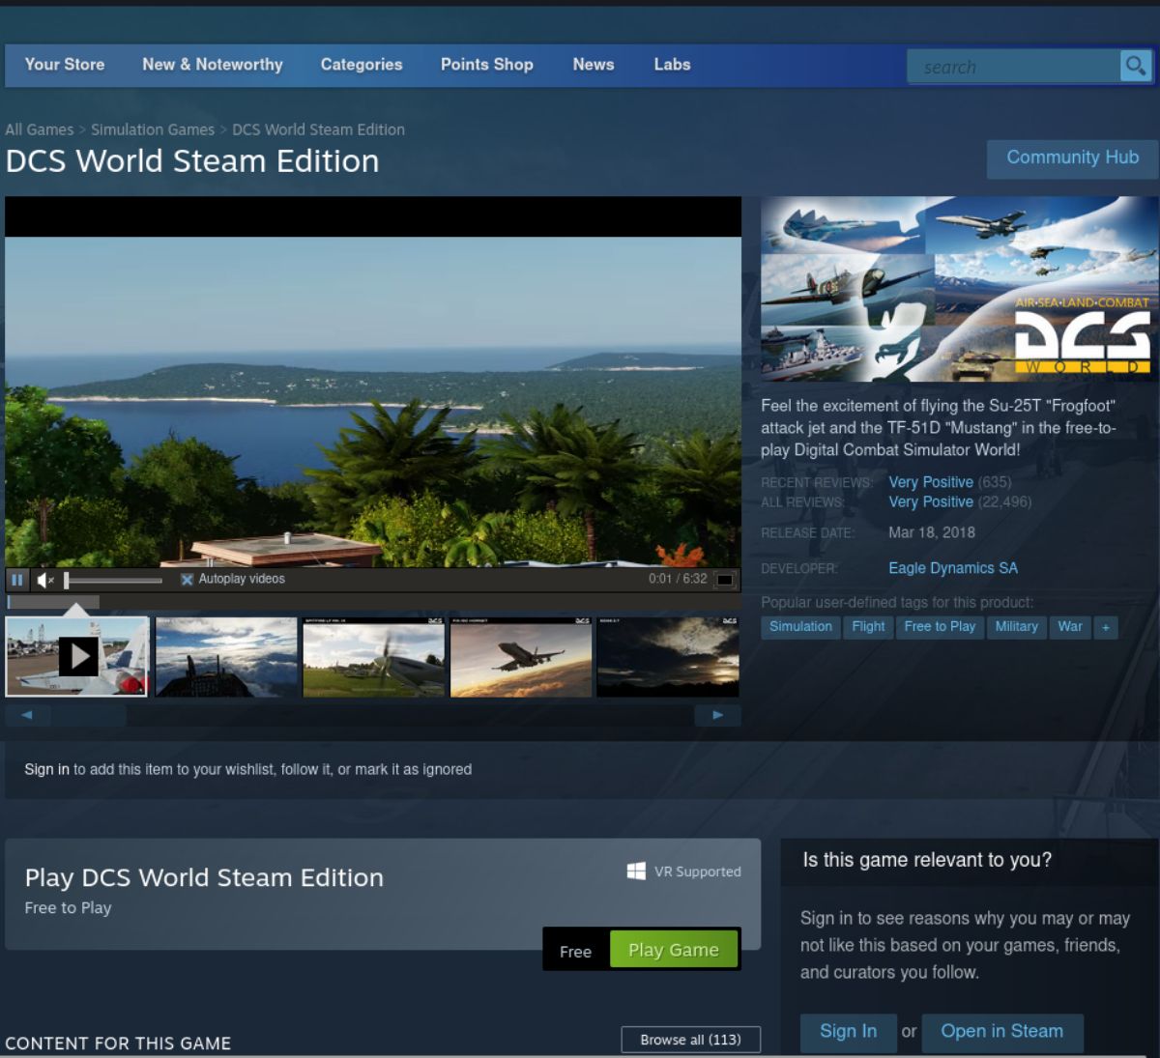
Task: Open the Community Hub
Action: (1073, 157)
